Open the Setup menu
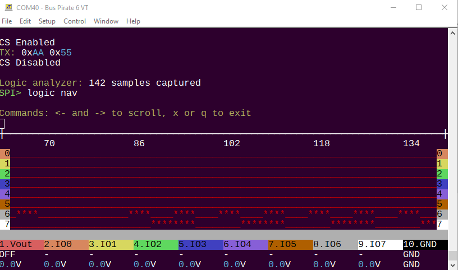This screenshot has height=270, width=458. 47,21
